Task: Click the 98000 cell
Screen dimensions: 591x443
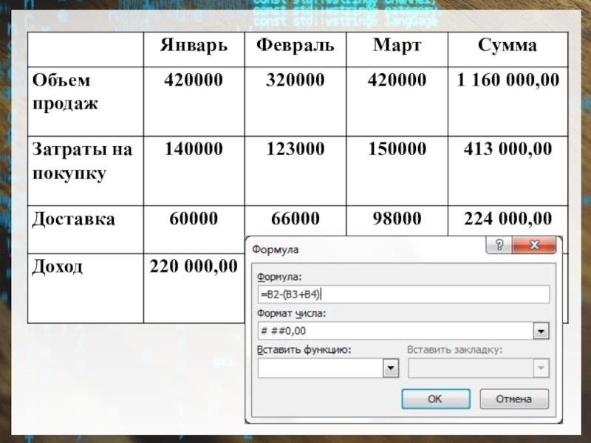Action: (x=397, y=221)
